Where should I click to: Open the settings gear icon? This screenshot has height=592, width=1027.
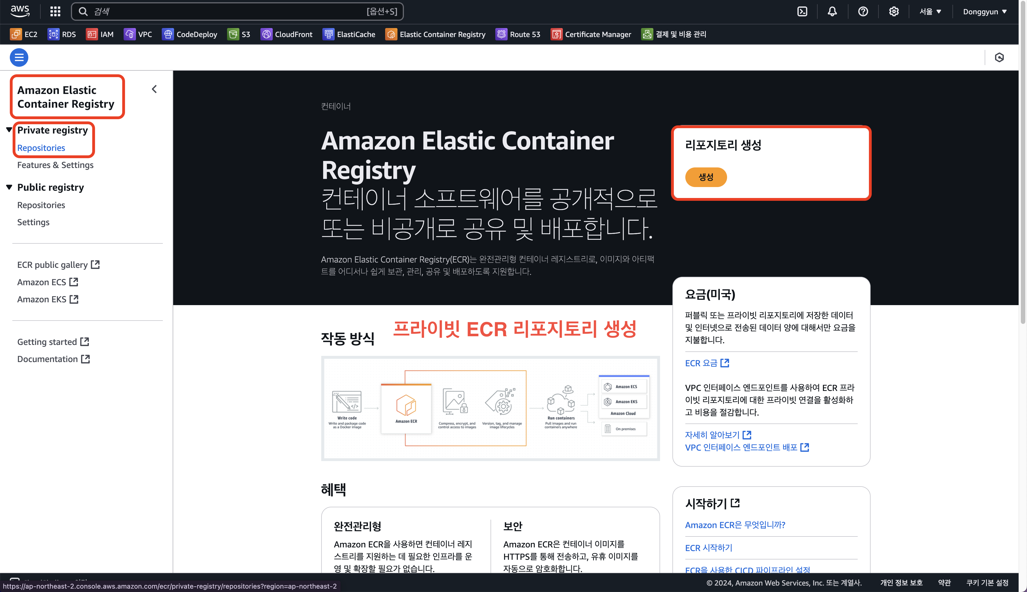pos(894,11)
